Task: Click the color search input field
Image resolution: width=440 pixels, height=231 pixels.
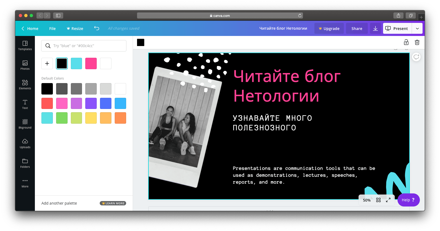Action: point(87,46)
